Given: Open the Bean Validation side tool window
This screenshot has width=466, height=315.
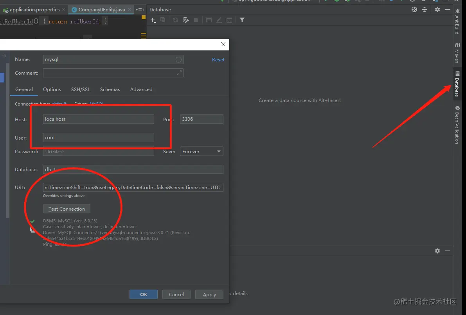Looking at the screenshot, I should click(457, 125).
